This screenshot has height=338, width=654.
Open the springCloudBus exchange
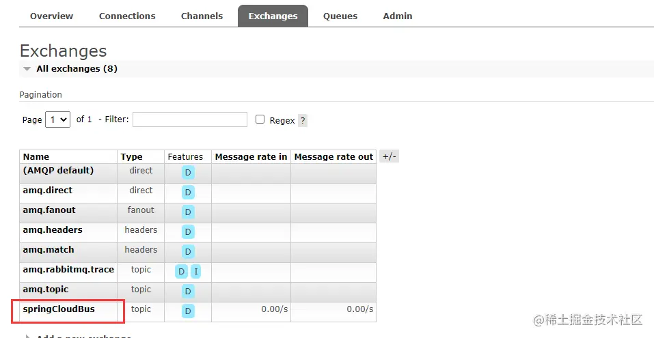[x=59, y=309]
